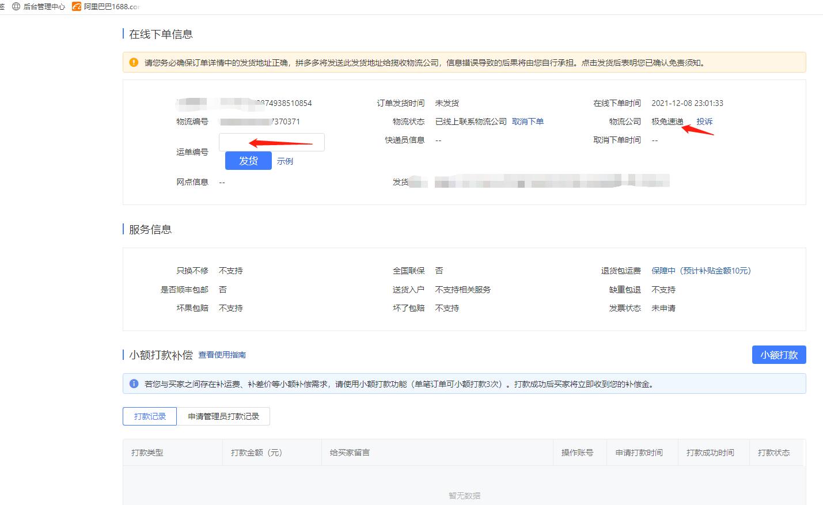Click the warning icon in the yellow notice banner

point(134,62)
